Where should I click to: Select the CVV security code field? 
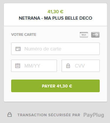81,66
